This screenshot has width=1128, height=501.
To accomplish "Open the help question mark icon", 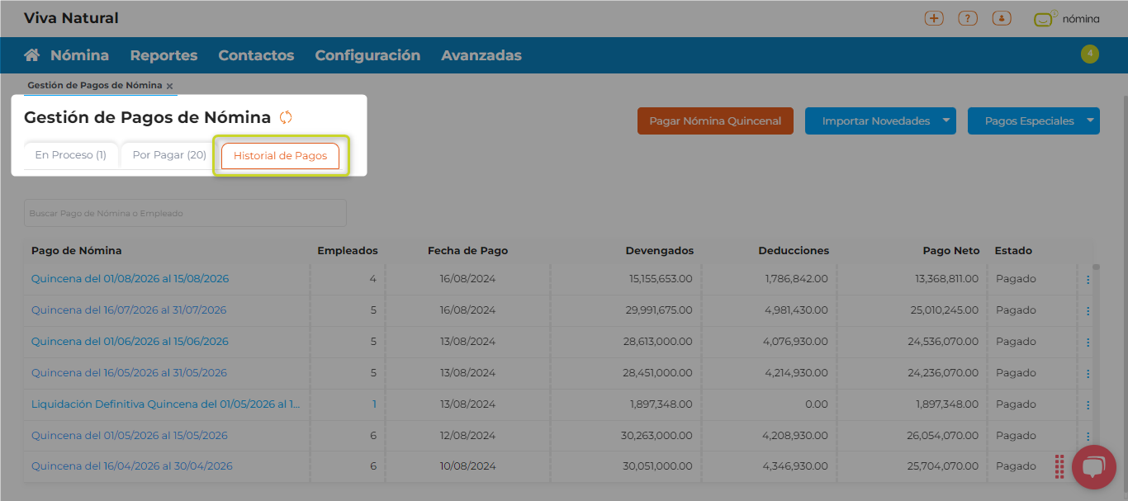I will click(x=968, y=18).
